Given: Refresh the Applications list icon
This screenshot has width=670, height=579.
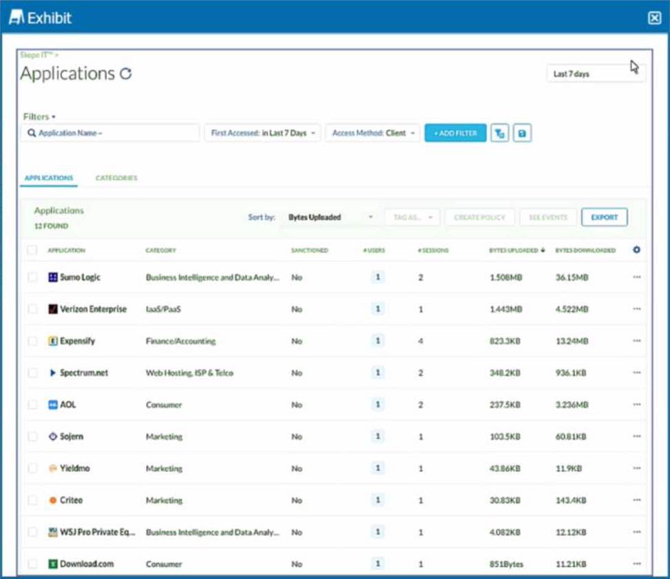Looking at the screenshot, I should pyautogui.click(x=125, y=74).
